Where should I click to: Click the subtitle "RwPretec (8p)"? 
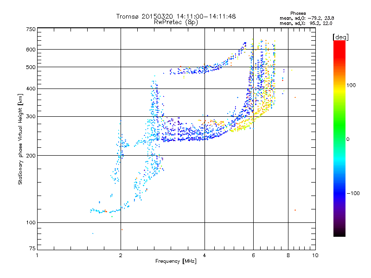[176, 22]
